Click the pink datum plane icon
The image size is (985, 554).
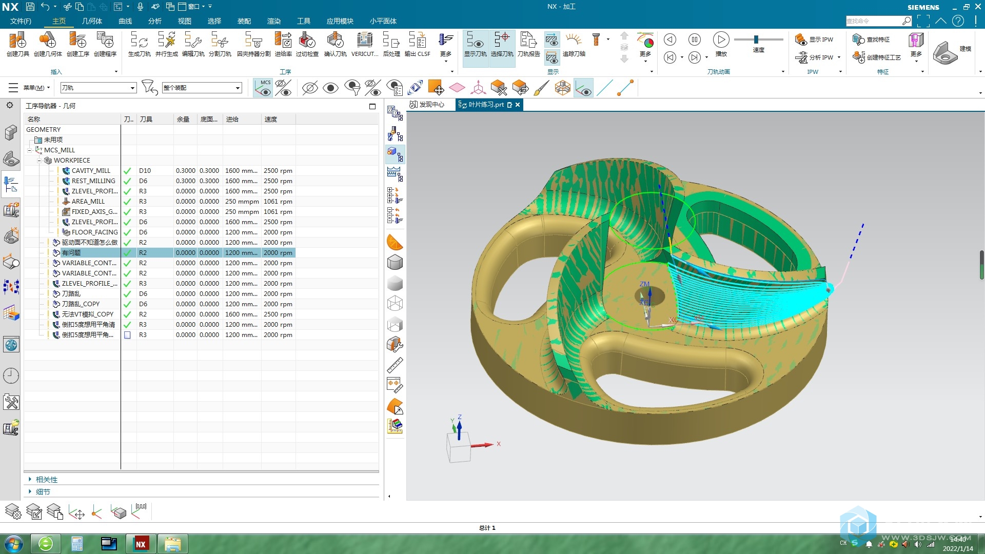pos(457,88)
